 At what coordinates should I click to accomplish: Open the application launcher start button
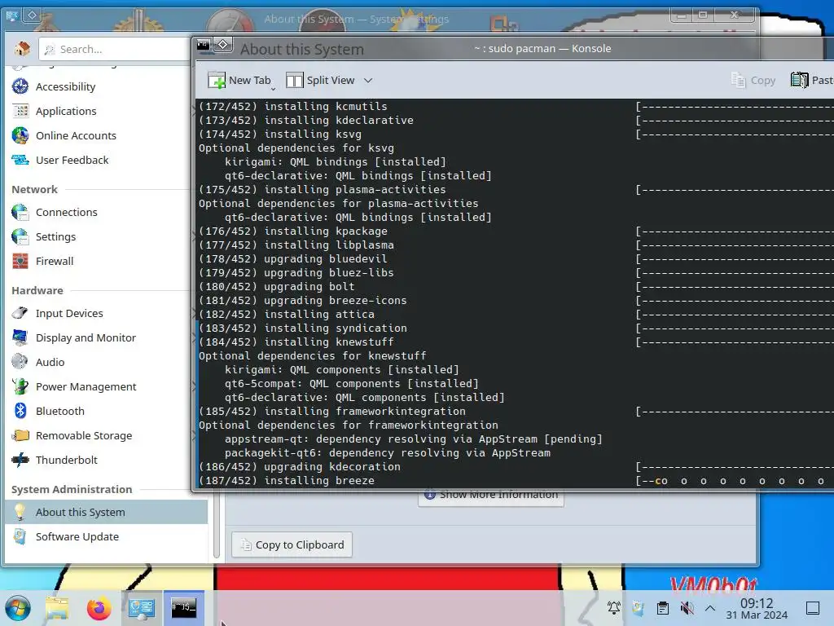(18, 608)
